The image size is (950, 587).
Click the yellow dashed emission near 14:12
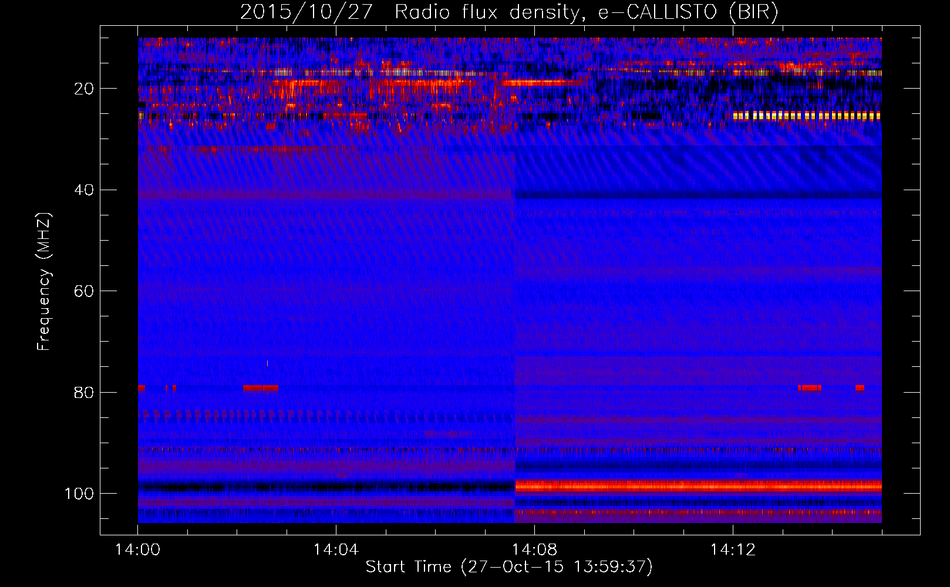[x=807, y=116]
